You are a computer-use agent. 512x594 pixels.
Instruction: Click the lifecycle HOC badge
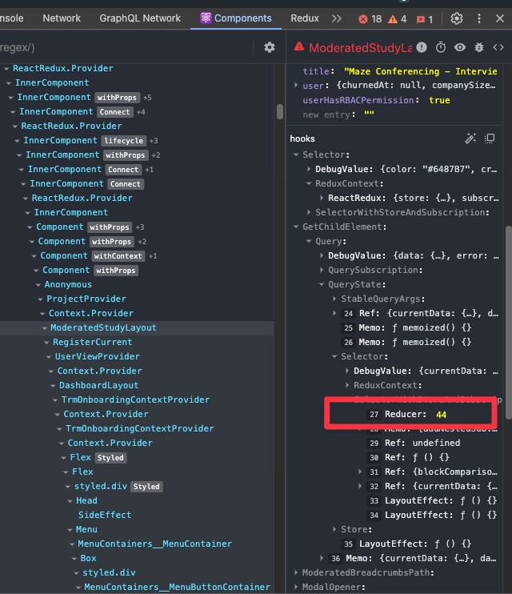pos(124,141)
